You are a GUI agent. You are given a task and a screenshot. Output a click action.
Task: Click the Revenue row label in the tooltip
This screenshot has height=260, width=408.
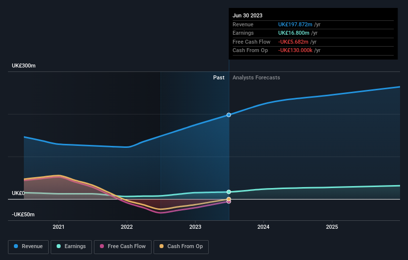[243, 24]
